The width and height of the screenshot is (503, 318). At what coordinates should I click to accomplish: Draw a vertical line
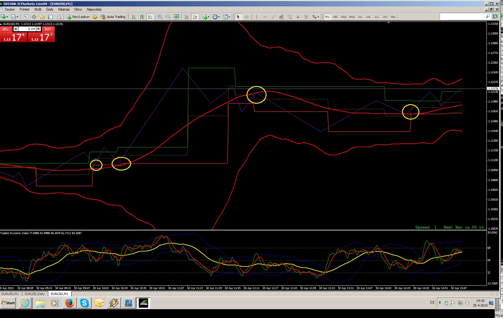[x=257, y=17]
